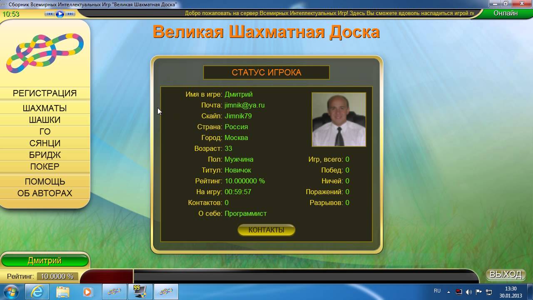This screenshot has height=300, width=533.
Task: Click the green Дмитрий player button
Action: tap(45, 261)
